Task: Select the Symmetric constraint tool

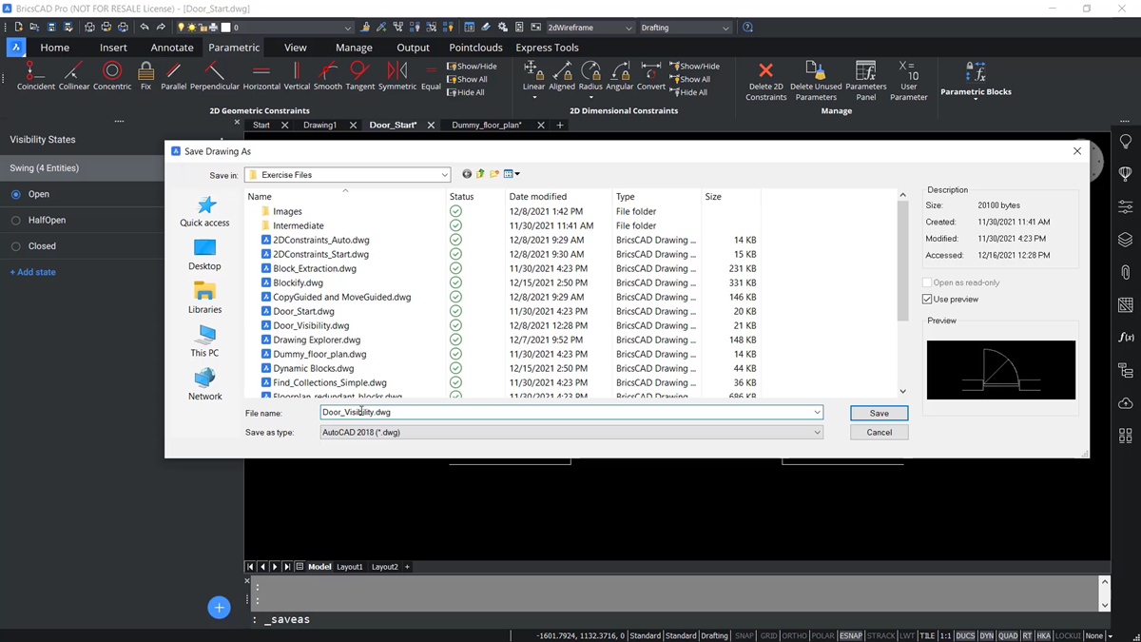Action: (397, 75)
